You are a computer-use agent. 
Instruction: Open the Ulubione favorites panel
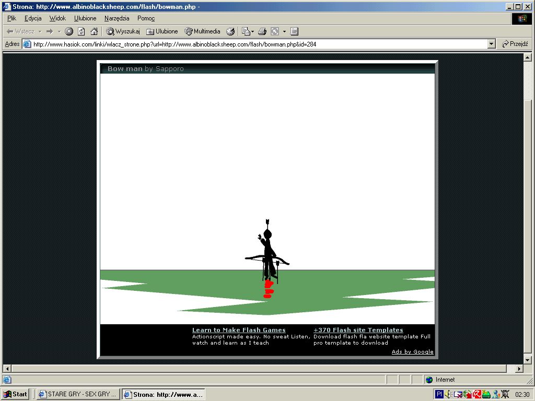pos(162,31)
